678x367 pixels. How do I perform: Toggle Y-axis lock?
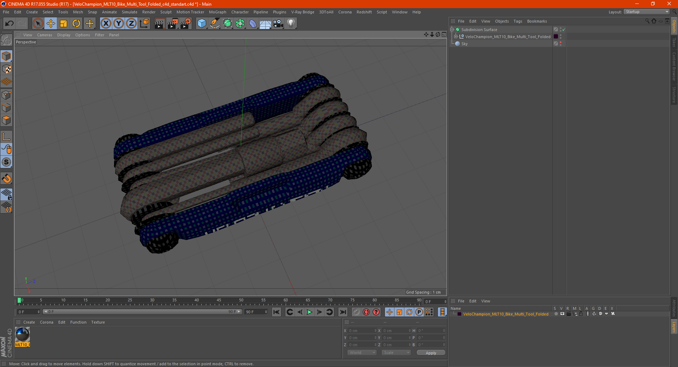[119, 24]
